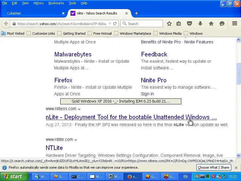
Task: Click the scrollbar down arrow
Action: click(238, 156)
